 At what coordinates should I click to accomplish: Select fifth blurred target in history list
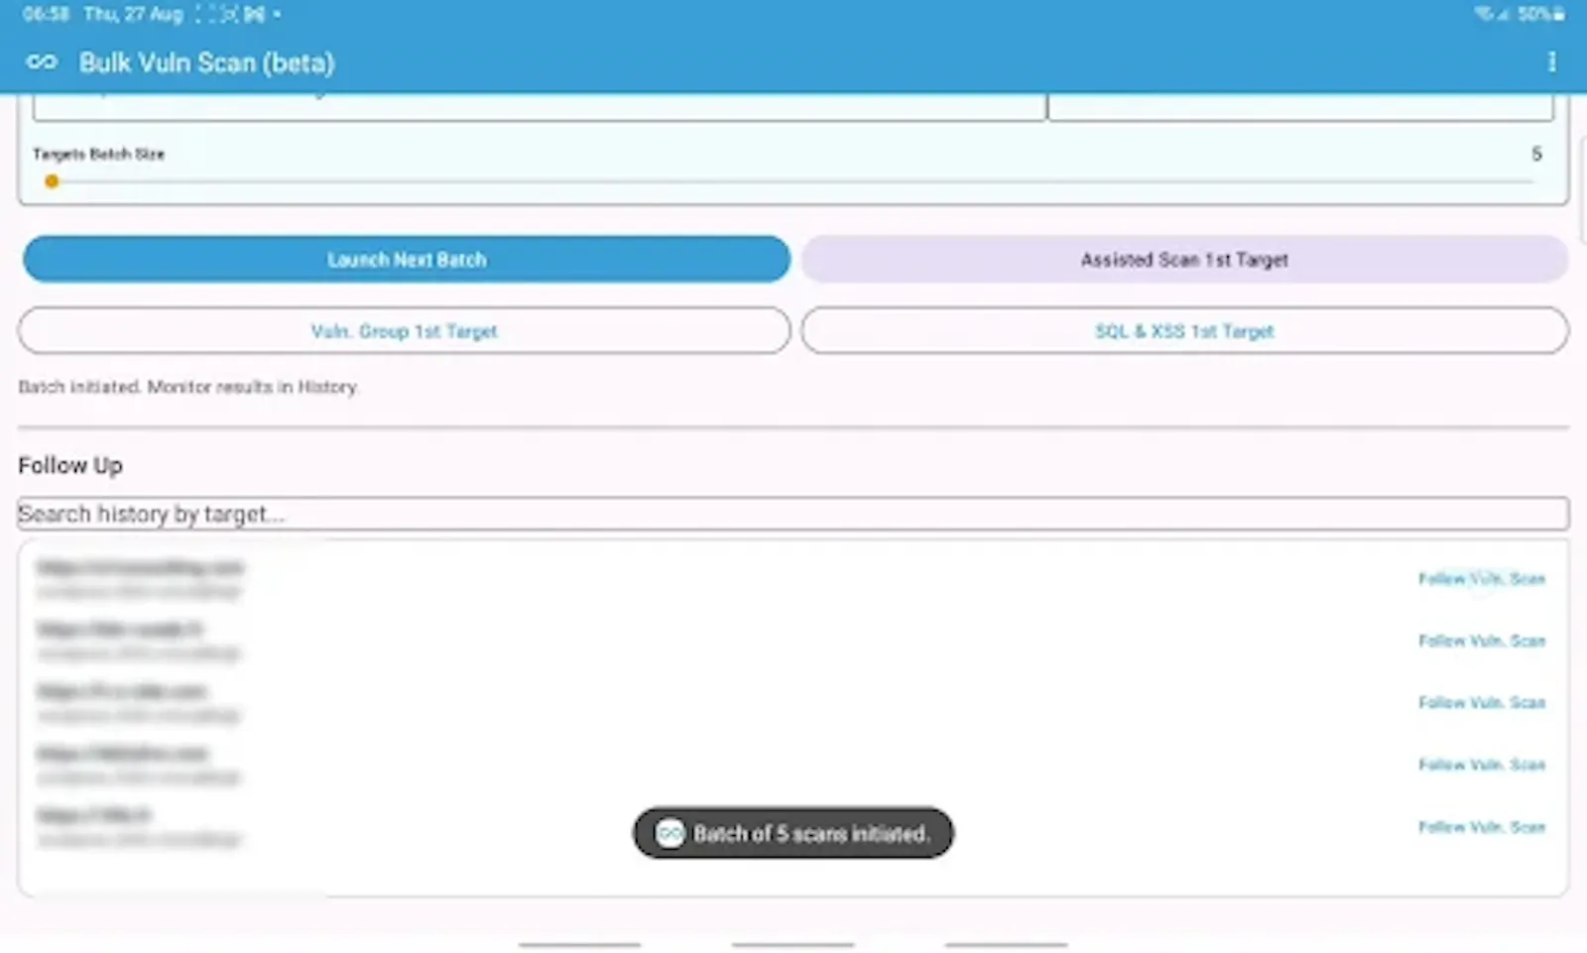click(x=140, y=827)
